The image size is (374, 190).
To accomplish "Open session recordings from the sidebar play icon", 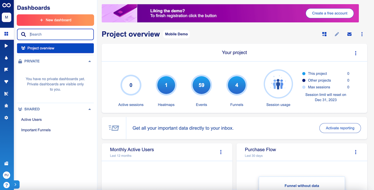I will click(x=6, y=46).
